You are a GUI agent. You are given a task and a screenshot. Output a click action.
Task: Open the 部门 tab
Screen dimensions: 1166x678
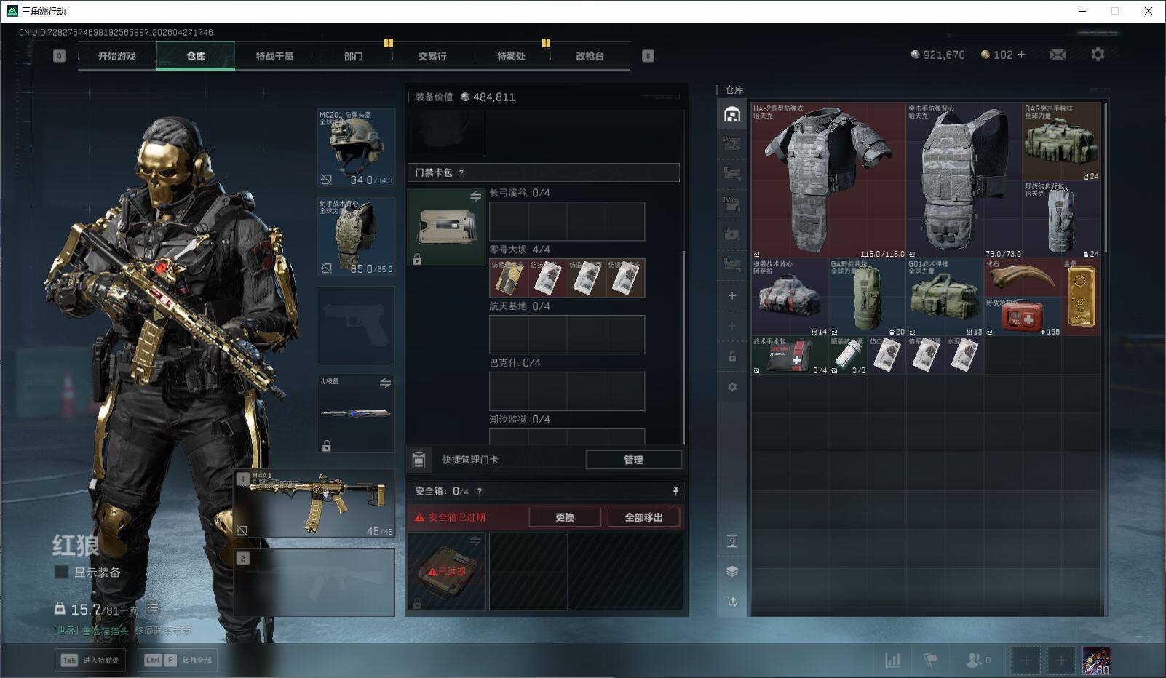click(353, 56)
